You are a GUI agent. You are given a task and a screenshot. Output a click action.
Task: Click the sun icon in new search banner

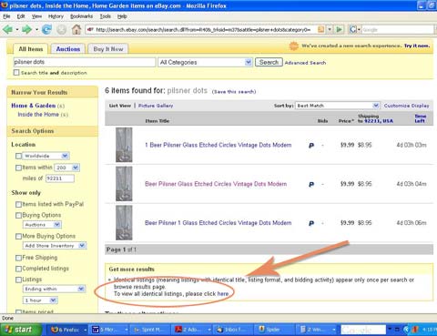pyautogui.click(x=293, y=46)
